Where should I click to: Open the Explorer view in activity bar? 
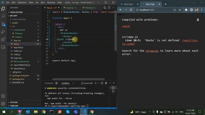(x=3, y=9)
